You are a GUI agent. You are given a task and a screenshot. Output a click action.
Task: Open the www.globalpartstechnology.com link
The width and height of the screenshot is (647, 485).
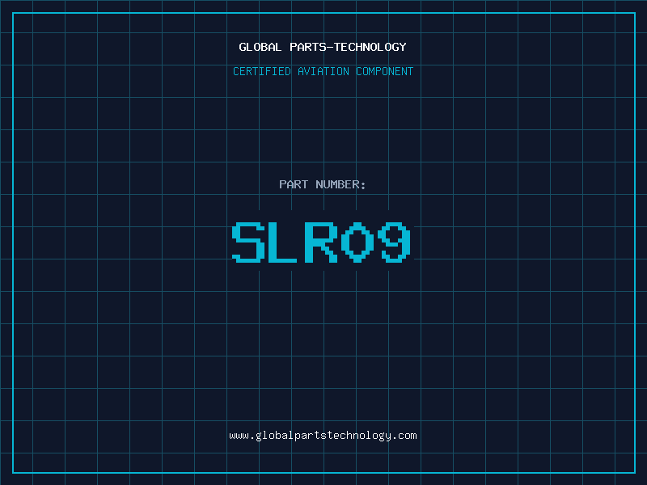click(323, 436)
